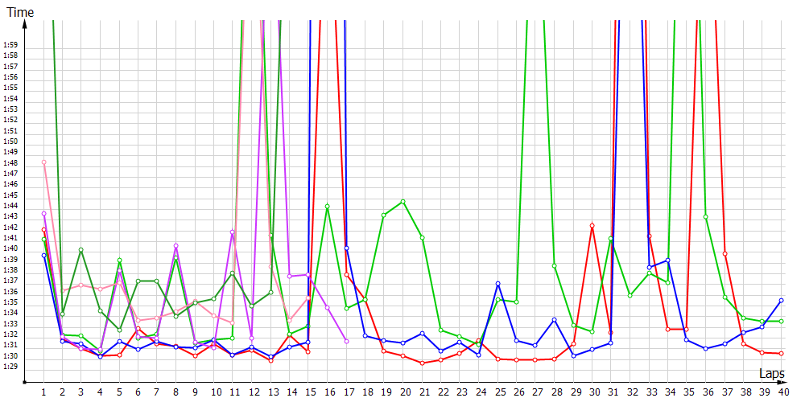This screenshot has height=402, width=805.
Task: Select the purple lap 1 data point
Action: point(43,214)
